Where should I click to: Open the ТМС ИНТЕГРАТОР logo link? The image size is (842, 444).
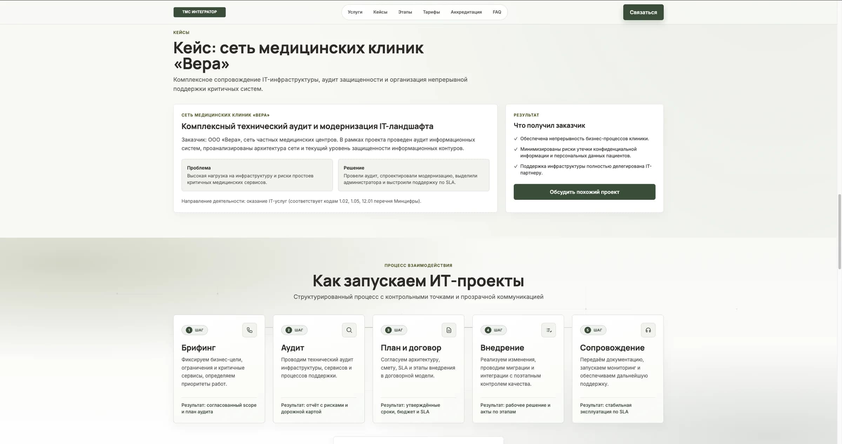[x=199, y=12]
